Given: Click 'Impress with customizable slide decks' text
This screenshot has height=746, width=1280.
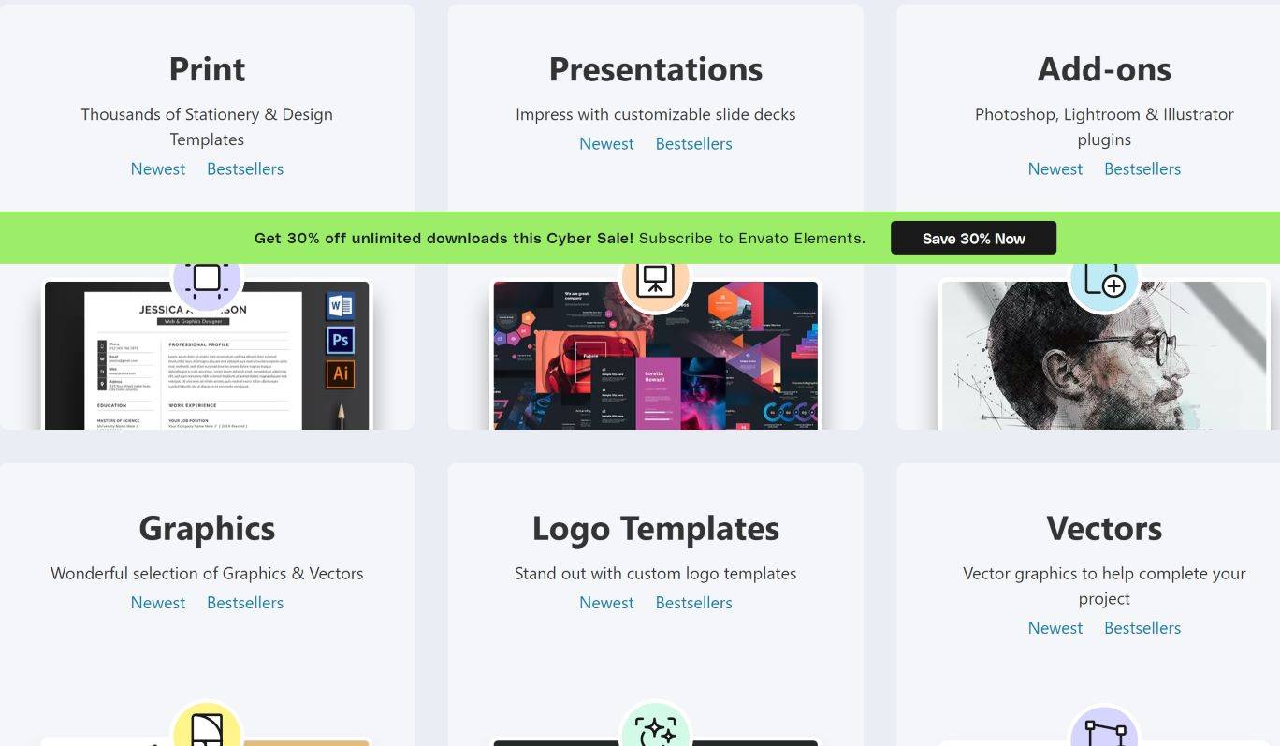Looking at the screenshot, I should [655, 114].
